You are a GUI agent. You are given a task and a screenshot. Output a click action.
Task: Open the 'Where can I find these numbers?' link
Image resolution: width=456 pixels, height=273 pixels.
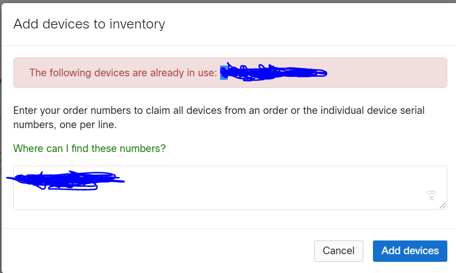pyautogui.click(x=89, y=148)
